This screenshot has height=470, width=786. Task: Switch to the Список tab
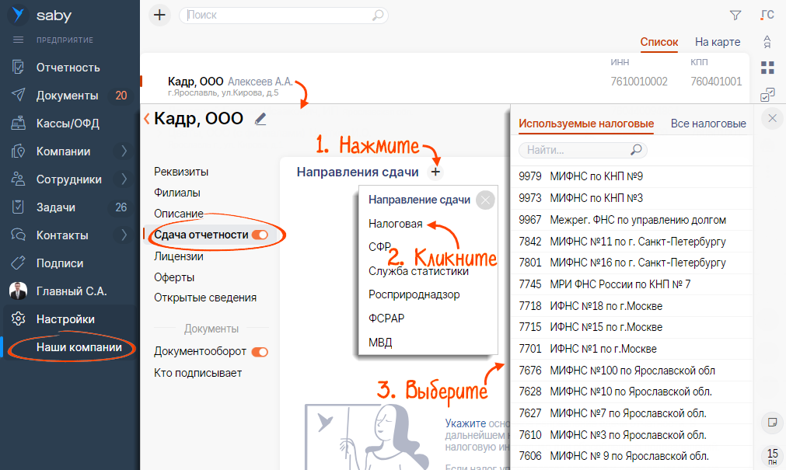[659, 42]
